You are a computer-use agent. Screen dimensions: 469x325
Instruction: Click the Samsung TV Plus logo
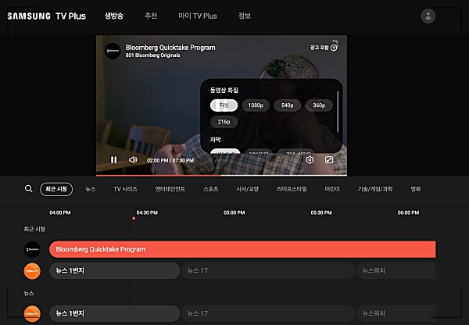[x=47, y=16]
